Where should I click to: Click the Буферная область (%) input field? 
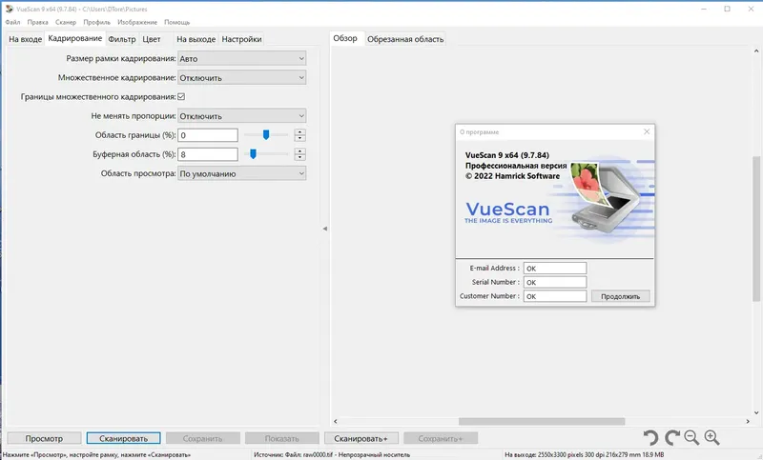(208, 154)
